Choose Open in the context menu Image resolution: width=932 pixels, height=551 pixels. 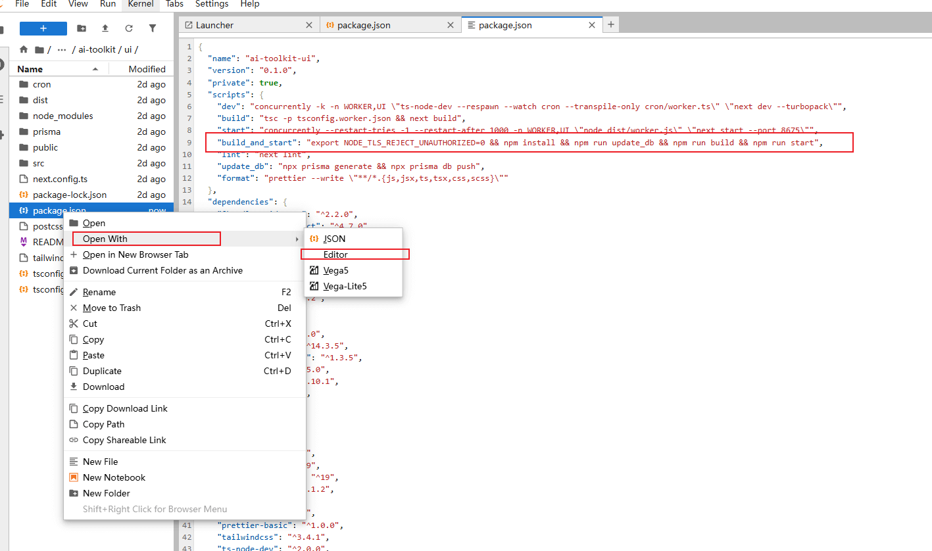click(x=185, y=223)
